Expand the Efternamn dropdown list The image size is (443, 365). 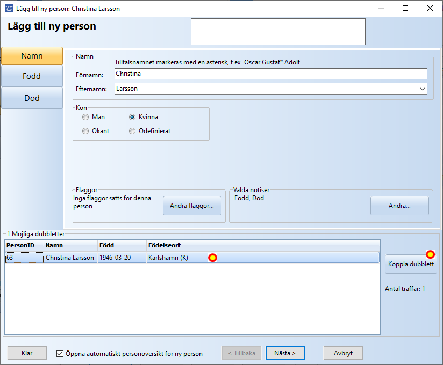click(422, 89)
